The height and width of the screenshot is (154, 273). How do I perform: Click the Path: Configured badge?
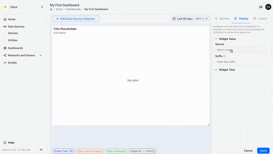click(116, 151)
